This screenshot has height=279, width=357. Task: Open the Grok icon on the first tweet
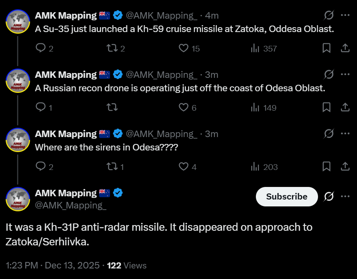point(329,15)
